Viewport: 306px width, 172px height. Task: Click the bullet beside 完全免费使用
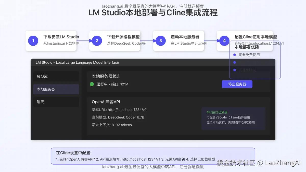(235, 55)
